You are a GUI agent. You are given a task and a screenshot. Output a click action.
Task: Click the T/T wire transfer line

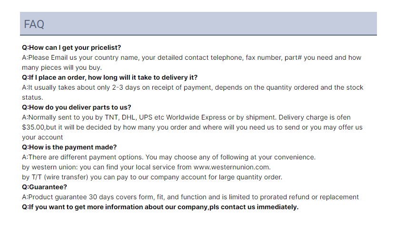pyautogui.click(x=152, y=177)
